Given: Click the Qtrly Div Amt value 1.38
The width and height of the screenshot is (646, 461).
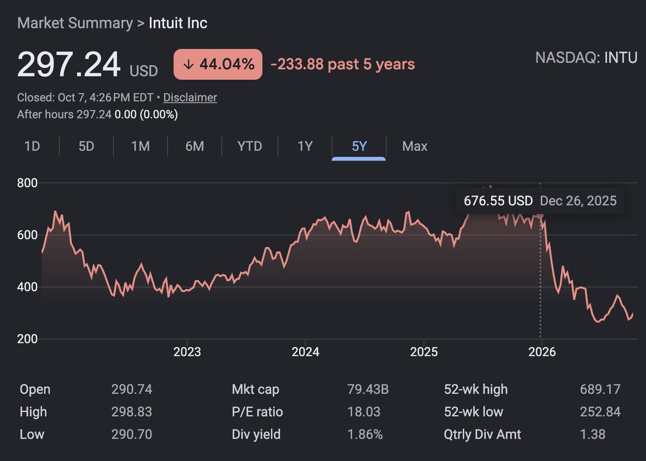Looking at the screenshot, I should coord(593,434).
